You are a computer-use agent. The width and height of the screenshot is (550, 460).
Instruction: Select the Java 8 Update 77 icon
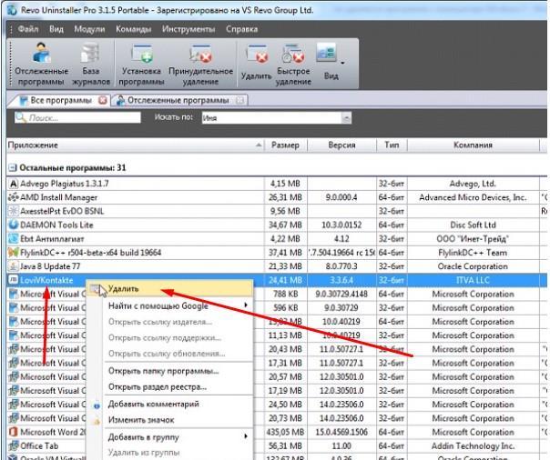[x=13, y=266]
